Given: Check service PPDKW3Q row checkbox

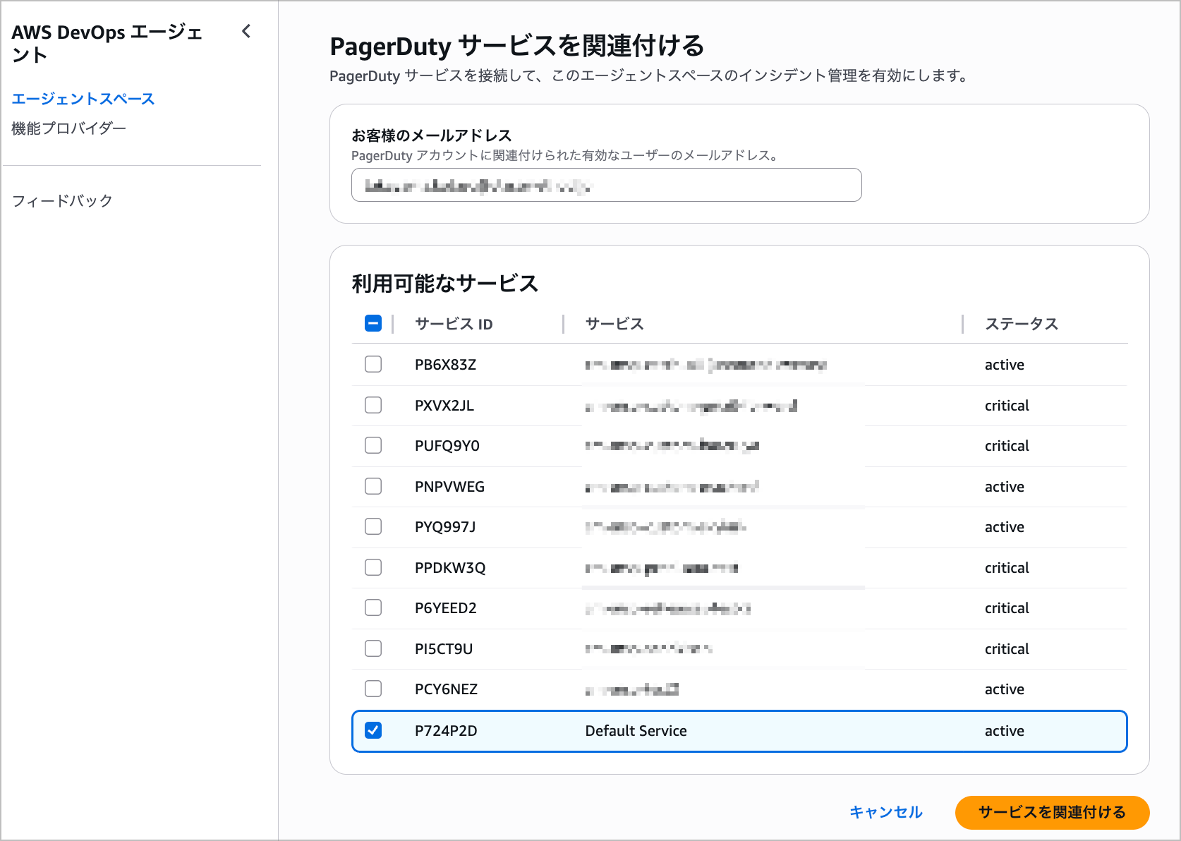Looking at the screenshot, I should tap(373, 567).
